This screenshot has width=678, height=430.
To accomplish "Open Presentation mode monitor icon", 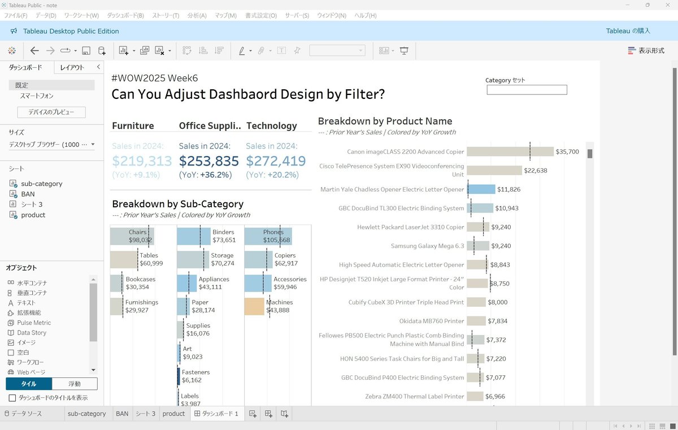I will [404, 51].
